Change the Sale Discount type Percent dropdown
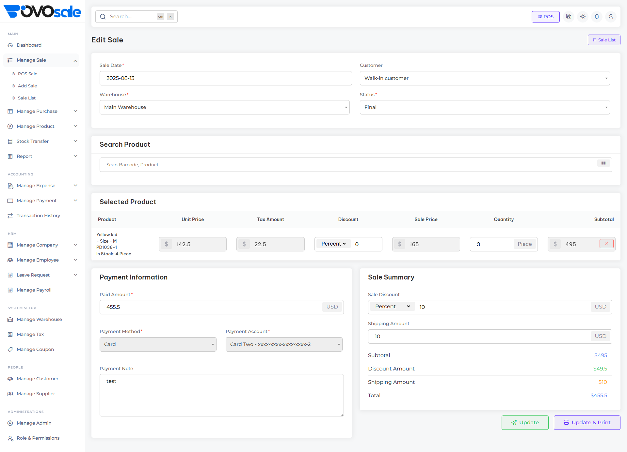This screenshot has width=627, height=452. (x=393, y=307)
